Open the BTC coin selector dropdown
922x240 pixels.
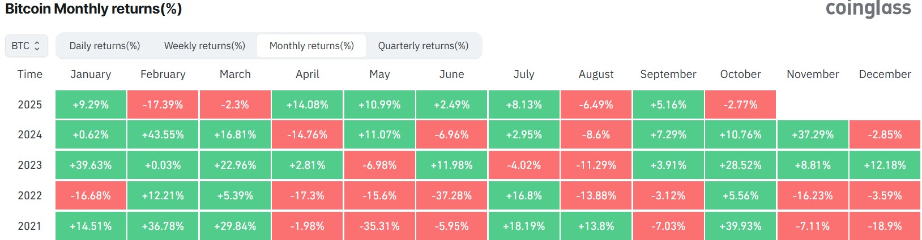click(x=26, y=46)
